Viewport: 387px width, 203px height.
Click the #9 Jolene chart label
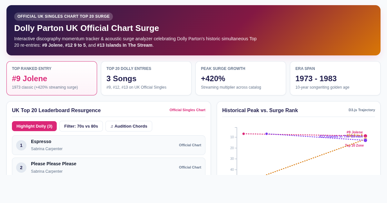(355, 132)
